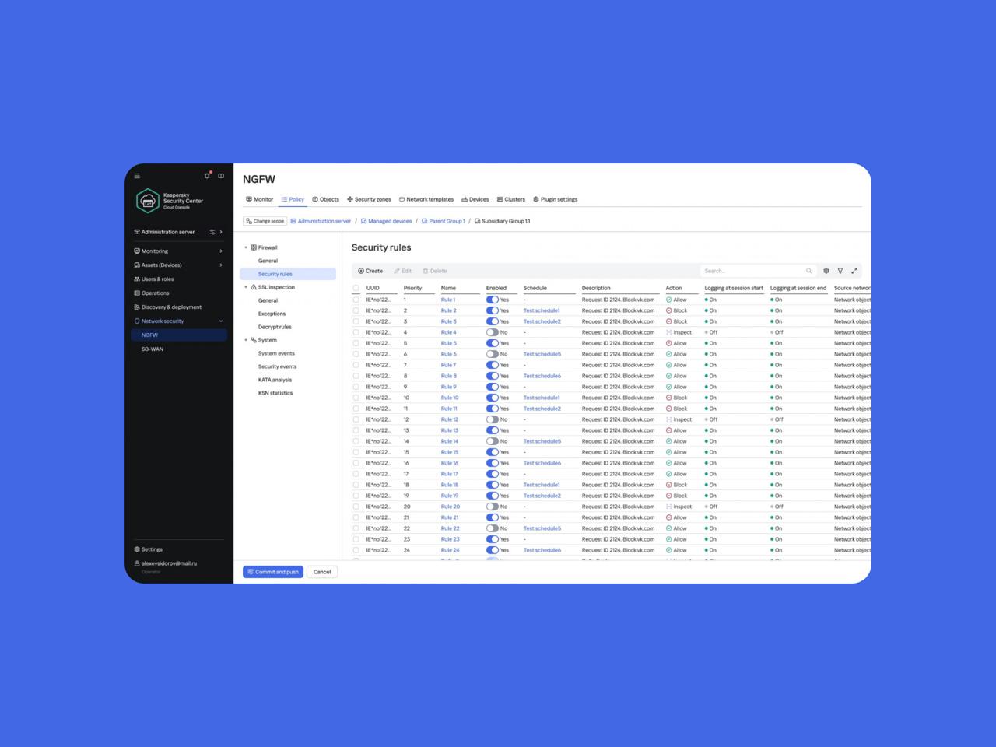Viewport: 996px width, 747px height.
Task: Open table column settings gear icon
Action: [x=826, y=271]
